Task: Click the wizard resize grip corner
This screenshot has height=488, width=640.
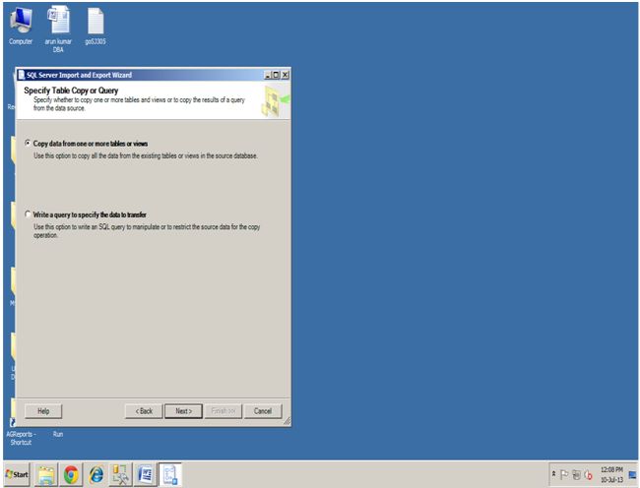Action: [287, 421]
